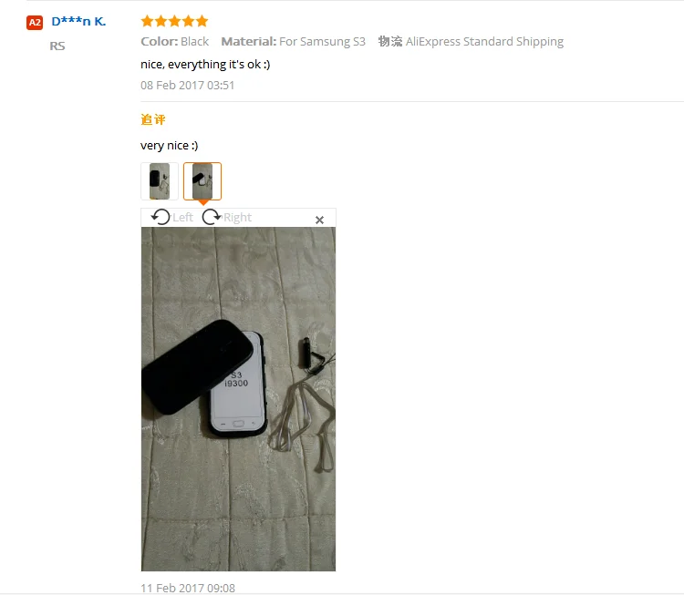Click the Material: For Samsung S3 label
Viewport: 684px width, 595px height.
click(x=293, y=41)
